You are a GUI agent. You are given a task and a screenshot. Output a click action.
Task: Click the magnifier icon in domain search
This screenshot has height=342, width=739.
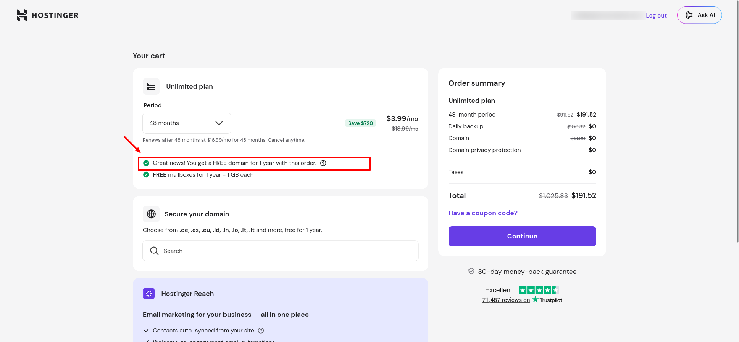[154, 251]
